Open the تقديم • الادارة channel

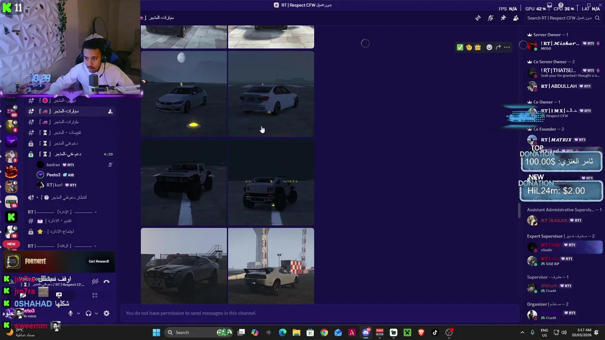(71, 221)
